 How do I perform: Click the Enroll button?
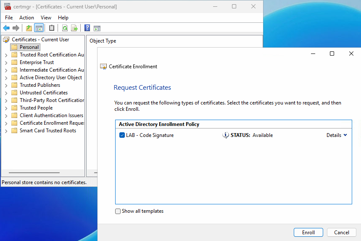308,232
